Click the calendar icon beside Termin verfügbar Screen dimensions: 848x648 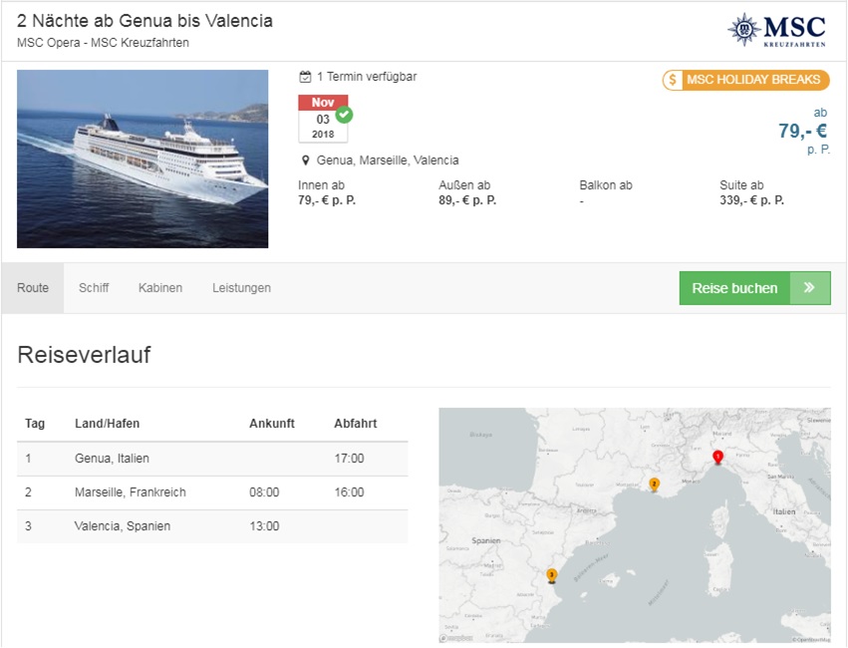[x=305, y=77]
